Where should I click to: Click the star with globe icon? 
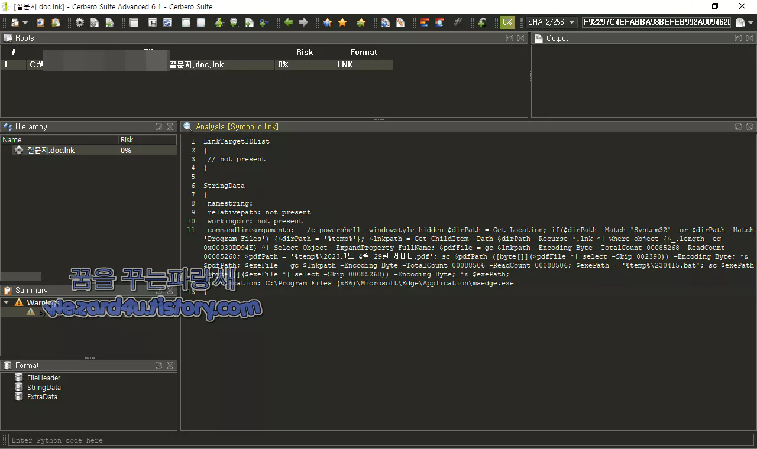point(327,22)
